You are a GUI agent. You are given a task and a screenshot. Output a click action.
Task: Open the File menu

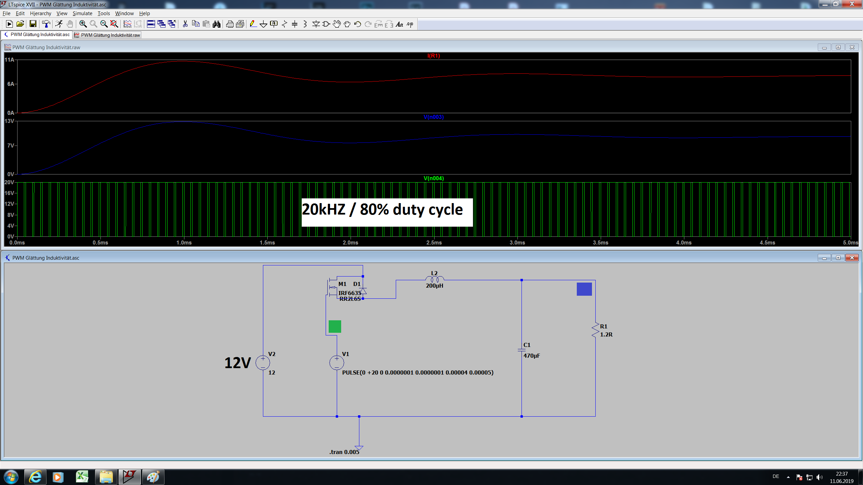click(6, 13)
